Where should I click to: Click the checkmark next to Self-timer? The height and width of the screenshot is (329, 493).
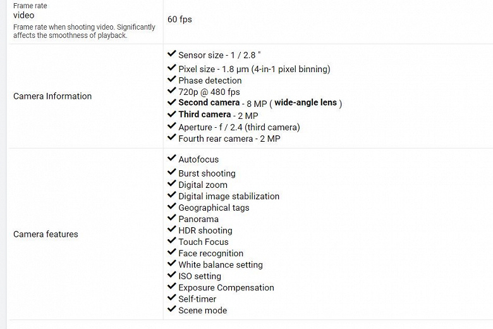click(x=171, y=297)
